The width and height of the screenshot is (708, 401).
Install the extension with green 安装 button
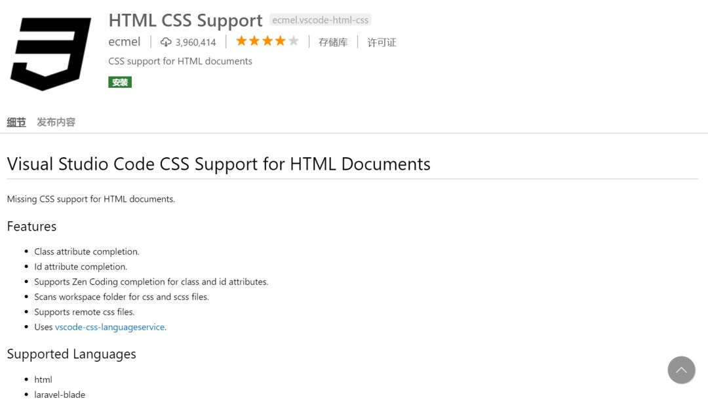point(120,82)
